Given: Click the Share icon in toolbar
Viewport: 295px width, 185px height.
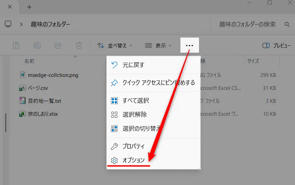Looking at the screenshot, I should [58, 45].
